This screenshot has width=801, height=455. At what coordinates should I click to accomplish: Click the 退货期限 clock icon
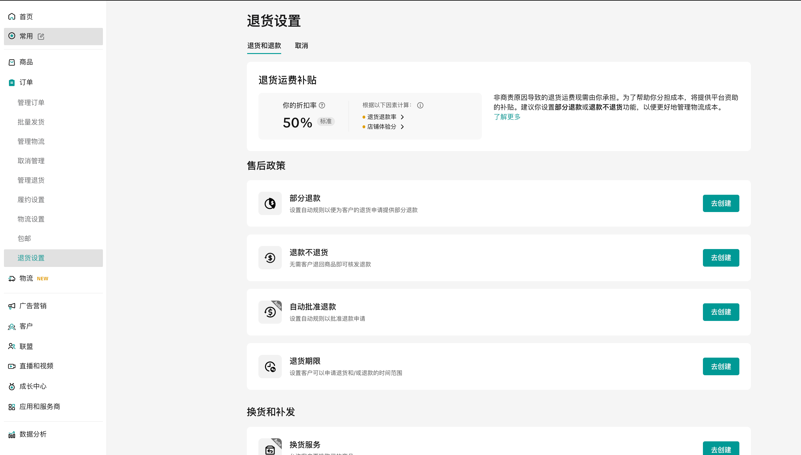tap(270, 366)
